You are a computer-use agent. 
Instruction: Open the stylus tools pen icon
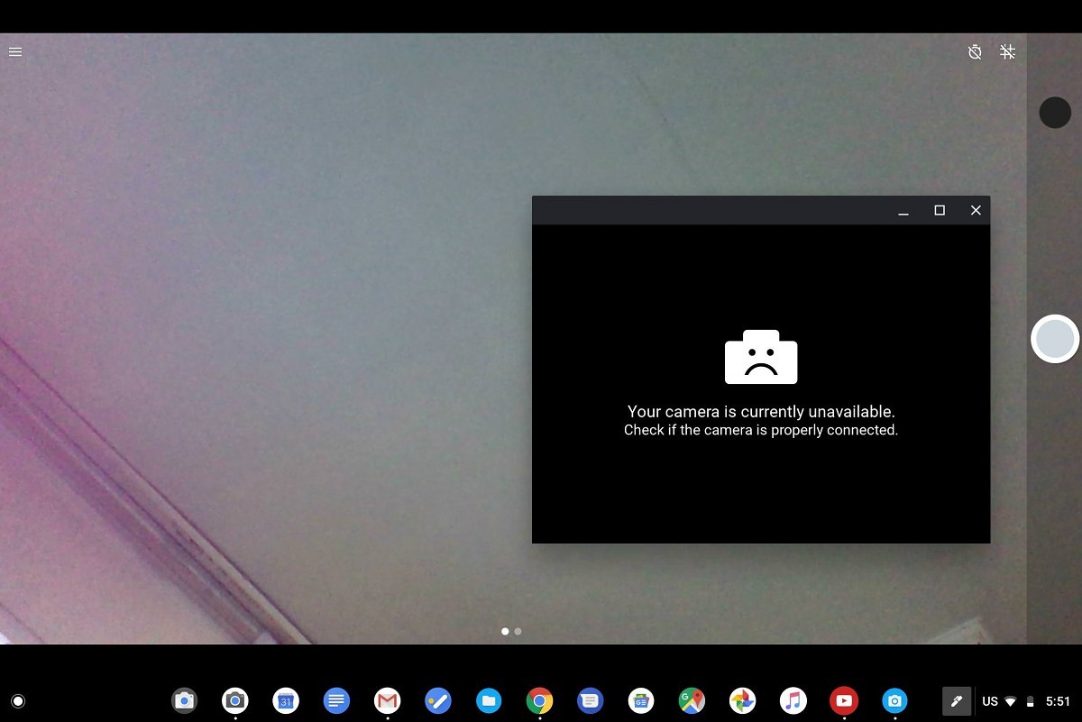click(957, 700)
